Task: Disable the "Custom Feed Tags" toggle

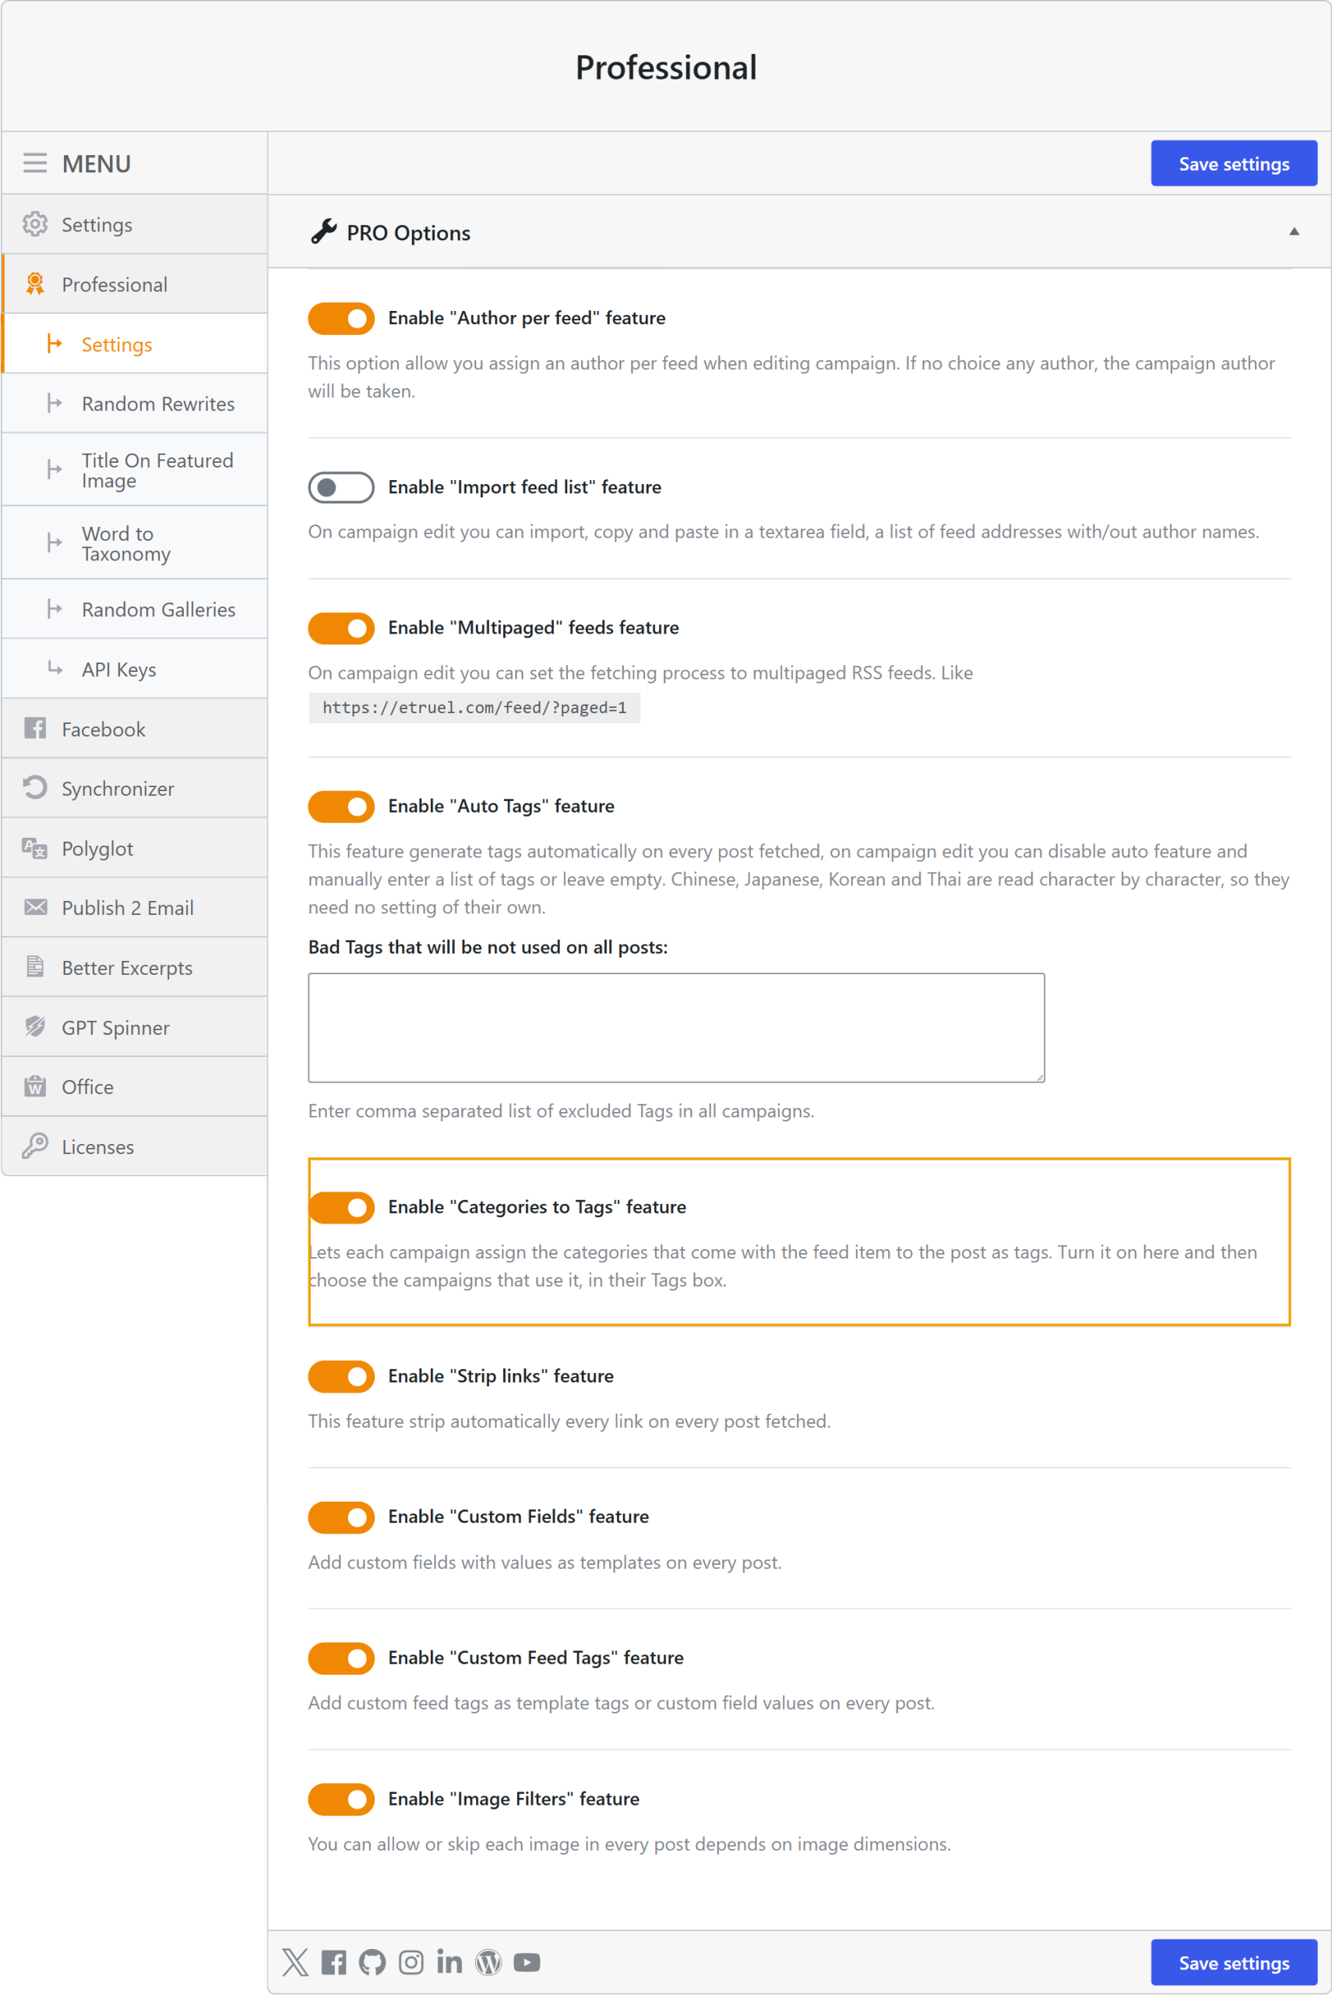Action: click(341, 1658)
